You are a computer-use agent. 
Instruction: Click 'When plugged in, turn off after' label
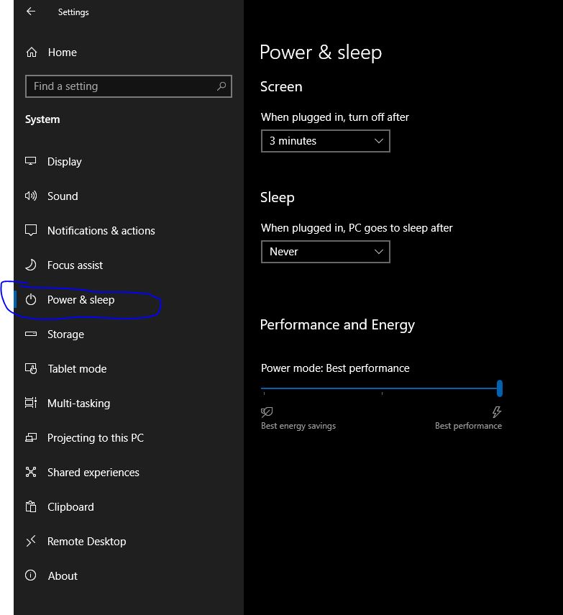pos(335,117)
